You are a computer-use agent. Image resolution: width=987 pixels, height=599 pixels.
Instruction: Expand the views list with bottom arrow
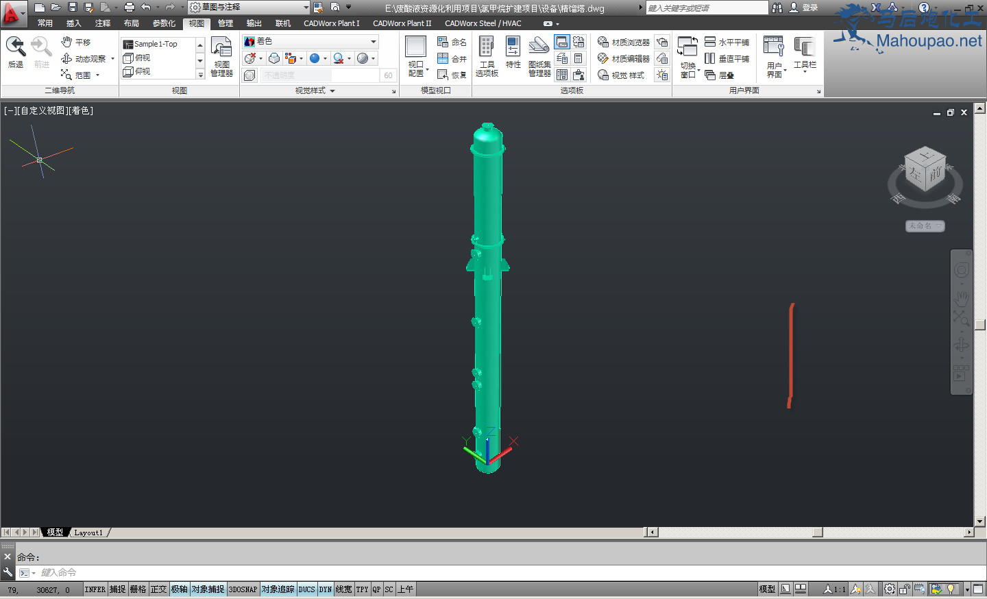tap(200, 75)
